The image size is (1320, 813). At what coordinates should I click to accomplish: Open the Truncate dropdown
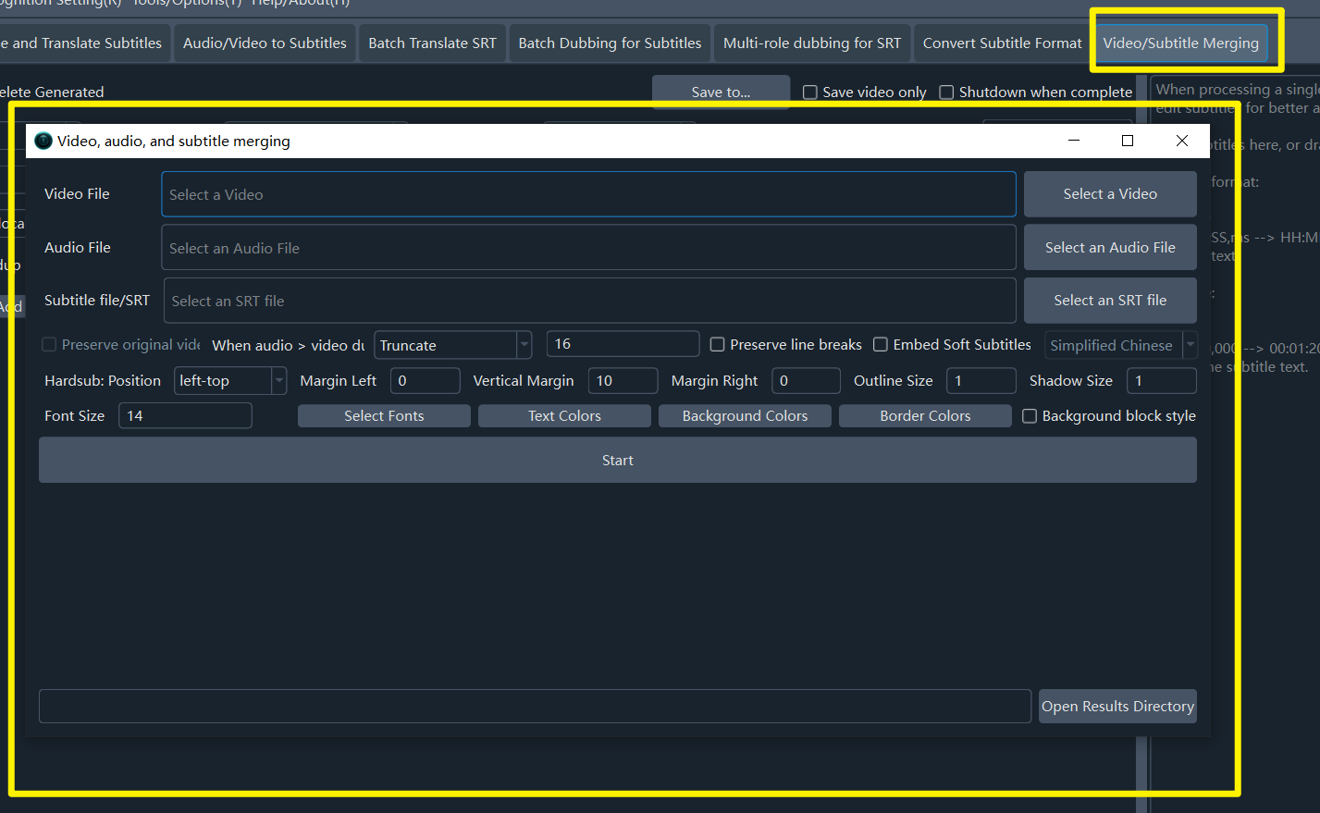[524, 345]
